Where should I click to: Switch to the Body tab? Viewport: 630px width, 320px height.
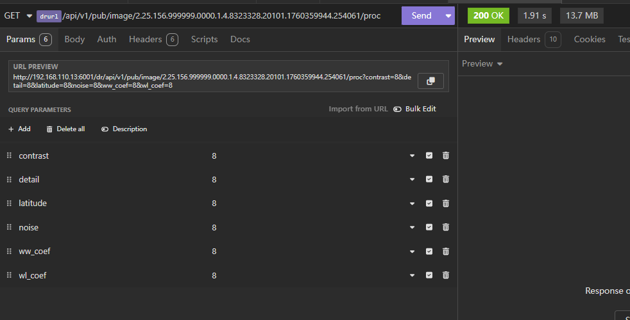click(74, 39)
